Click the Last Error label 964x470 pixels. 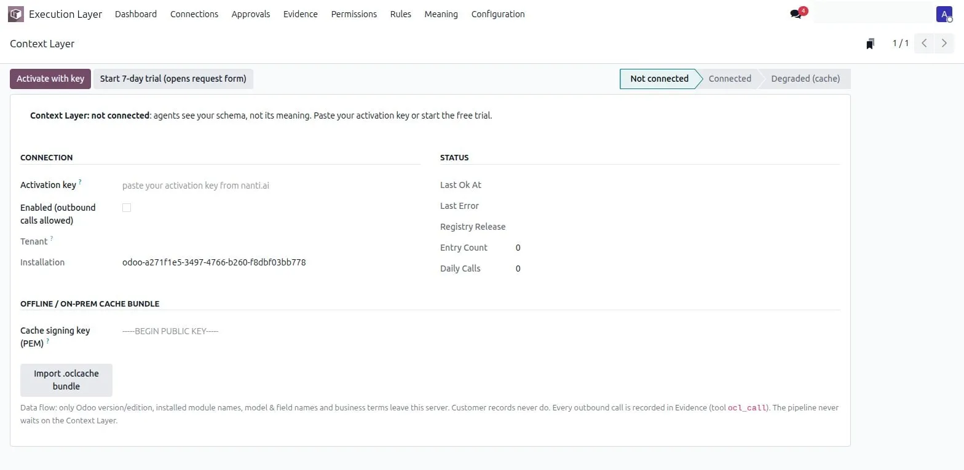(459, 206)
